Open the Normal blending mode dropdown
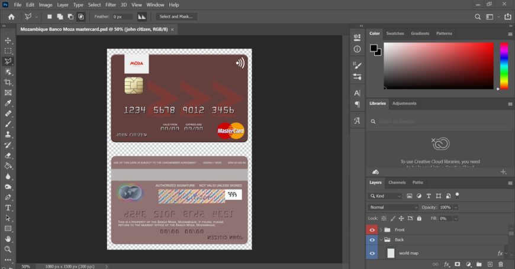 click(x=393, y=208)
